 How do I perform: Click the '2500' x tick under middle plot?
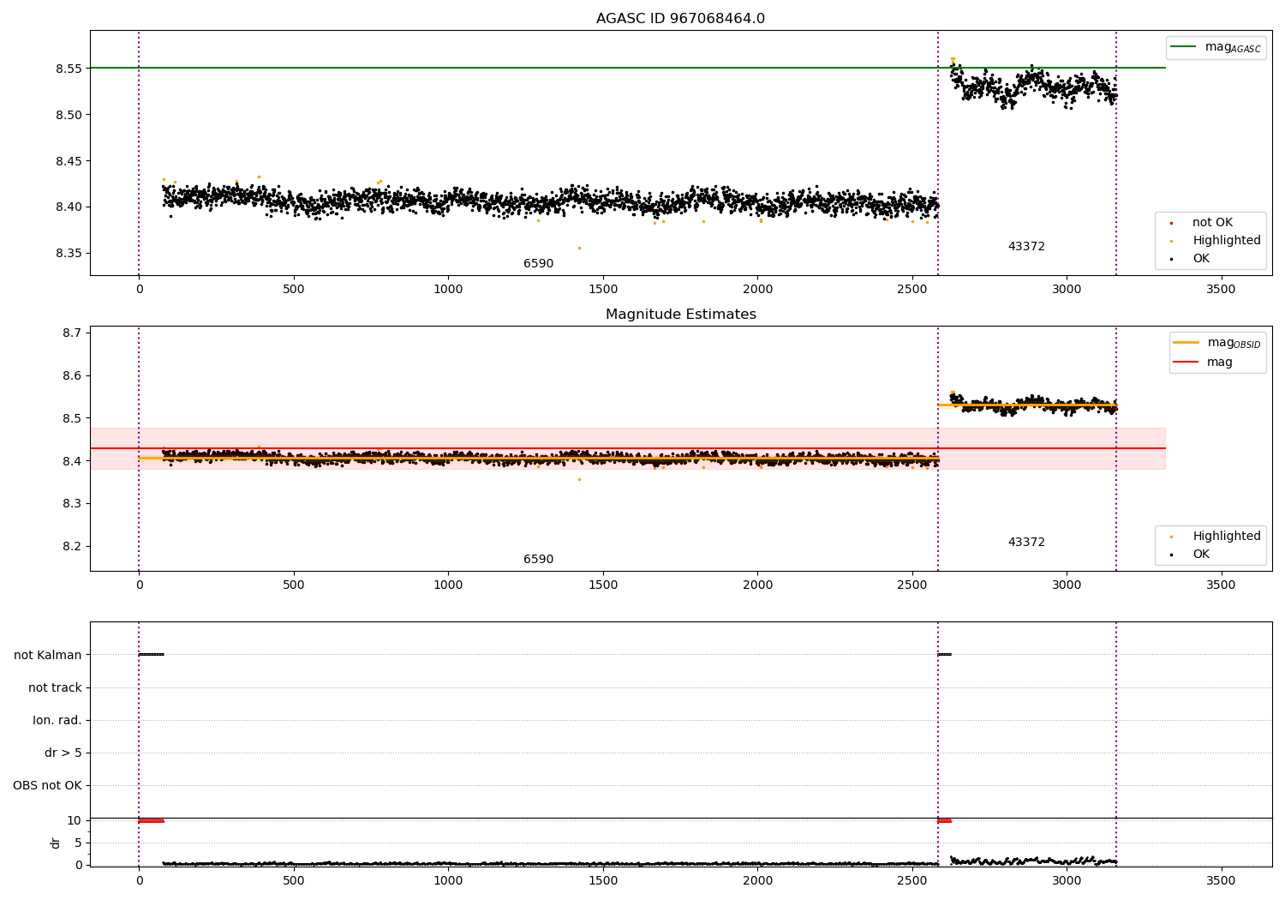point(911,585)
